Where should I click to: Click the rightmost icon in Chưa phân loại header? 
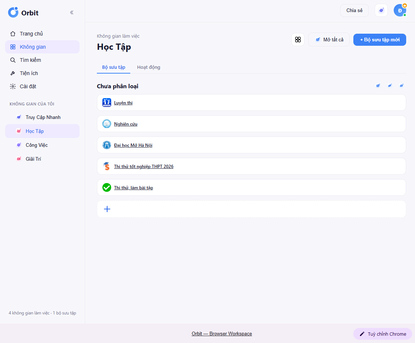[x=401, y=86]
